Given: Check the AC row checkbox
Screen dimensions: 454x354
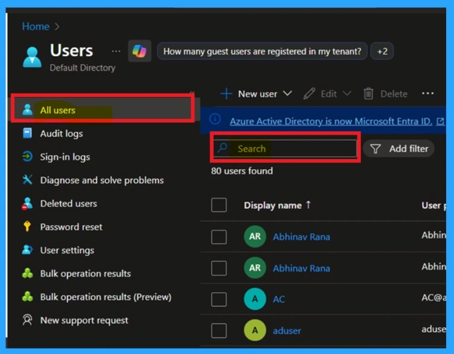Looking at the screenshot, I should click(x=219, y=299).
